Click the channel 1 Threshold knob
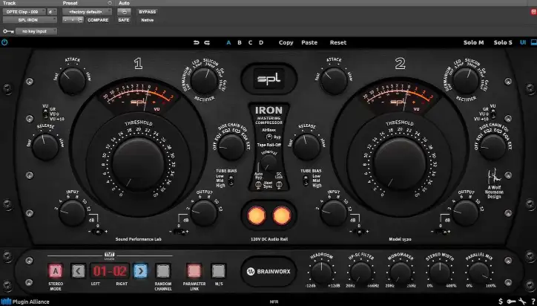Image resolution: width=537 pixels, height=306 pixels. [x=139, y=165]
